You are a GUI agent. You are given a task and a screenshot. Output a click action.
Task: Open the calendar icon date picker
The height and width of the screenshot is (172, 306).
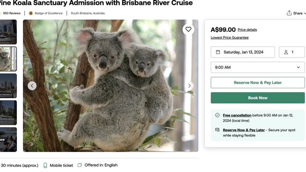point(218,52)
